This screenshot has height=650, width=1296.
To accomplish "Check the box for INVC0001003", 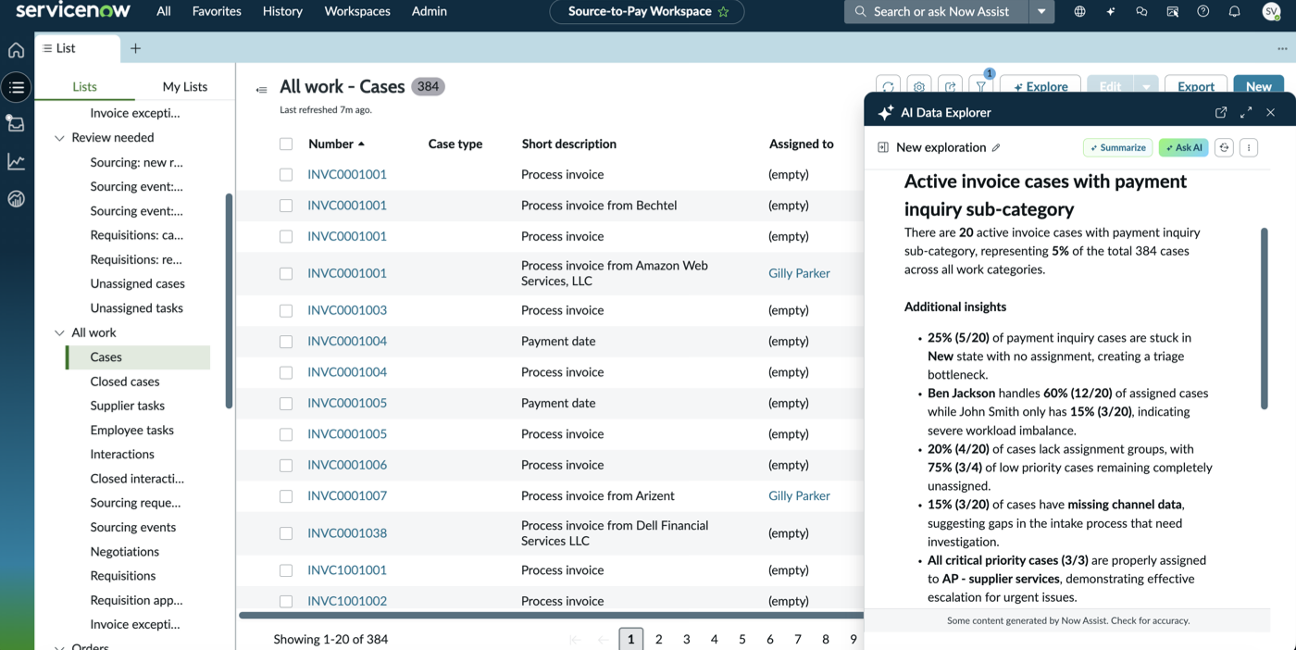I will pyautogui.click(x=286, y=310).
